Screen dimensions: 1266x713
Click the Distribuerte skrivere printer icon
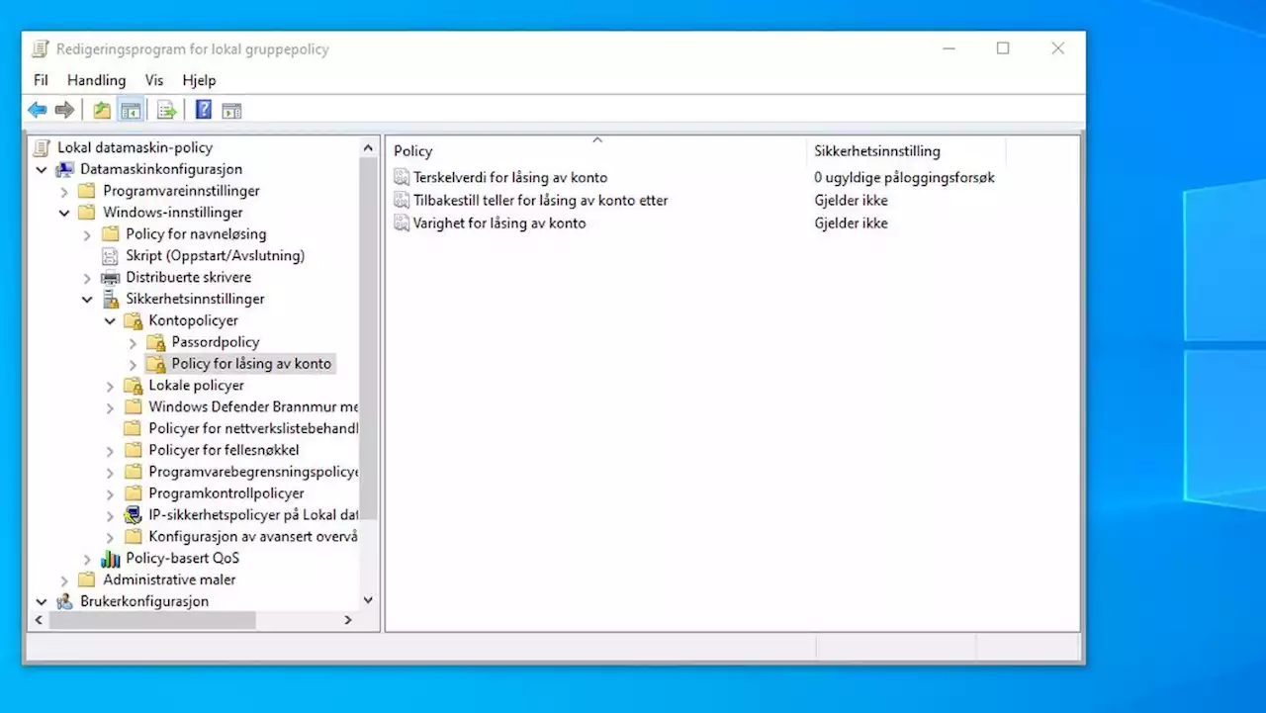[110, 277]
